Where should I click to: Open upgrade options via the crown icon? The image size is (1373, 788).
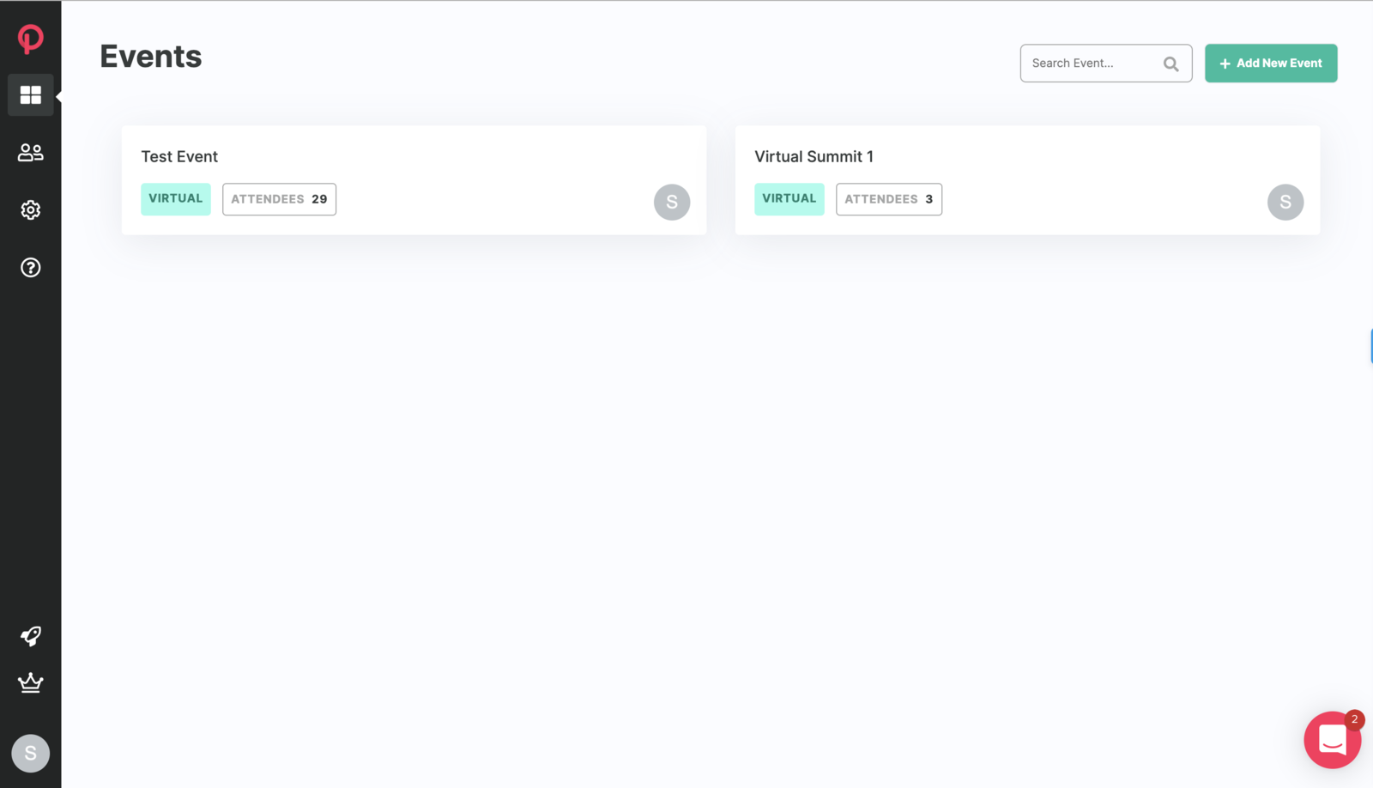(x=31, y=683)
